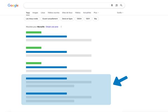Click the magnifying glass search icon
Image resolution: width=168 pixels, height=112 pixels.
[121, 5]
